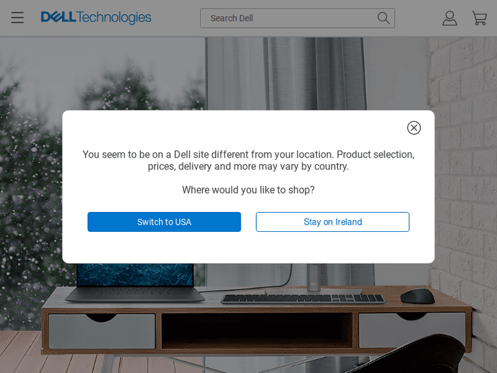497x373 pixels.
Task: Click the left desk drawer in the banner
Action: pyautogui.click(x=102, y=331)
